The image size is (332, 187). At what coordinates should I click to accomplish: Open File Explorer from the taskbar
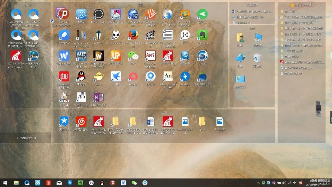coord(16,183)
